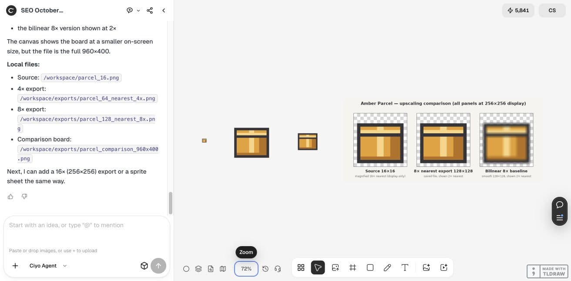This screenshot has width=571, height=281.
Task: Send the prompt with arrow button
Action: click(x=158, y=266)
